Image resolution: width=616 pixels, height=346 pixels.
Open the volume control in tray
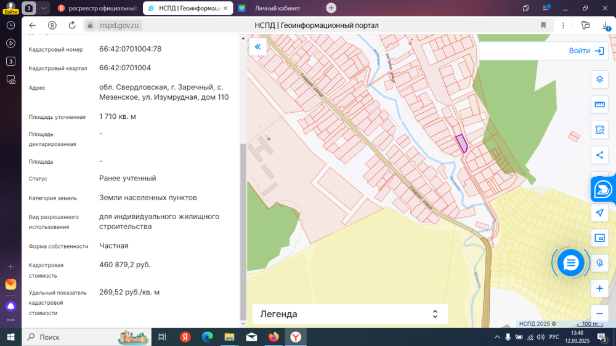click(x=541, y=337)
